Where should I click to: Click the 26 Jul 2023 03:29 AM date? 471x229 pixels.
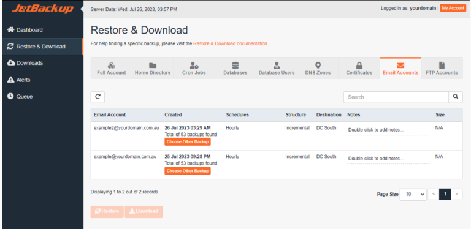click(188, 128)
